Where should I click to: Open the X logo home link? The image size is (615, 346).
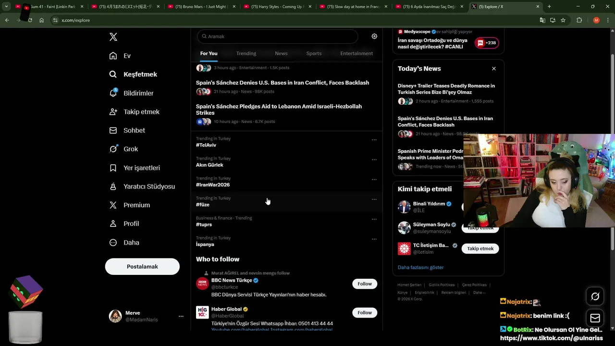pyautogui.click(x=113, y=37)
